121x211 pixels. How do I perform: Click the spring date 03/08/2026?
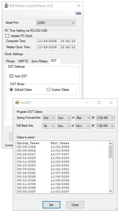pos(26,150)
